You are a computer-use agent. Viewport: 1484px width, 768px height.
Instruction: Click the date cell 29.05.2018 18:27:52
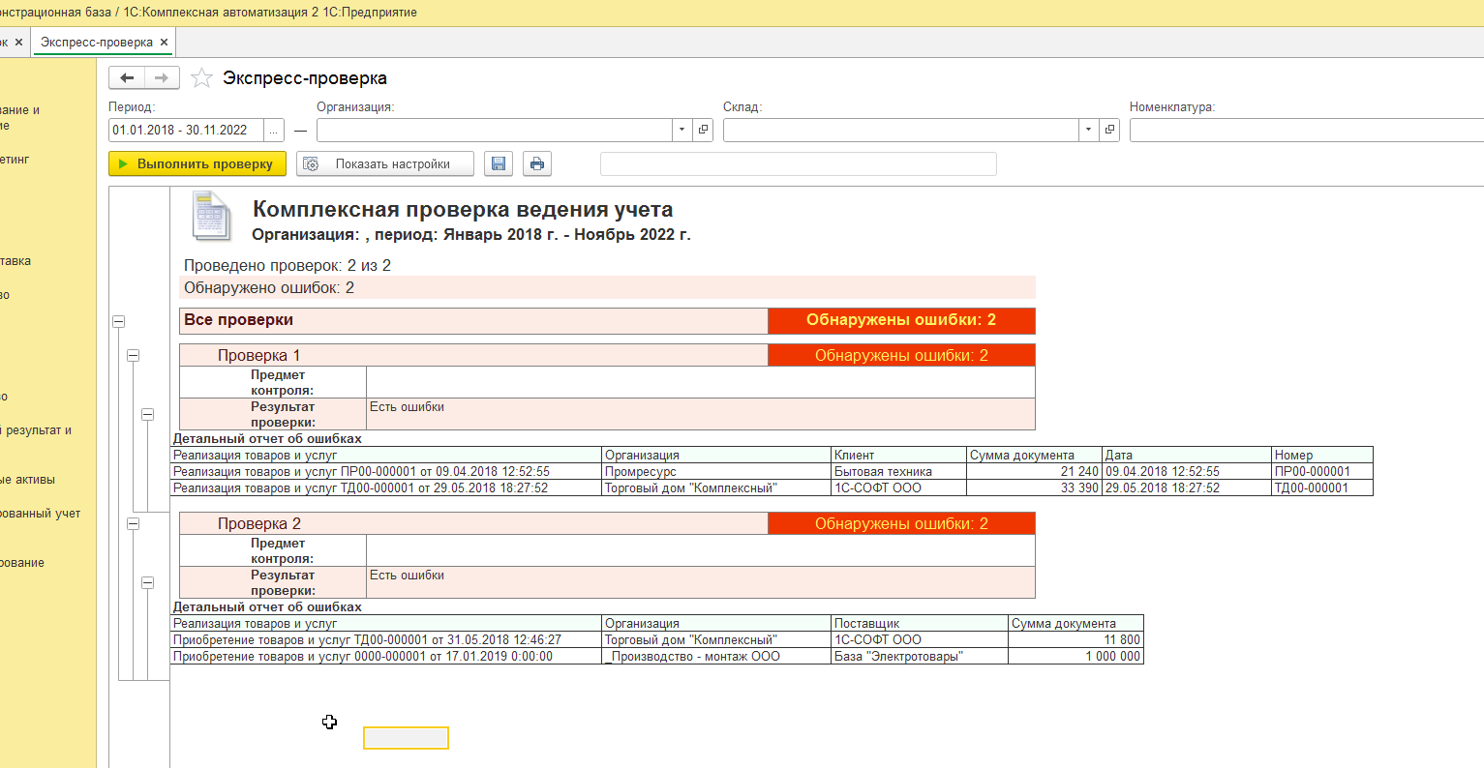pos(1187,488)
